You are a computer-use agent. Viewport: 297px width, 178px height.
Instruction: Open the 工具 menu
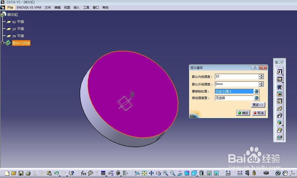pyautogui.click(x=86, y=7)
